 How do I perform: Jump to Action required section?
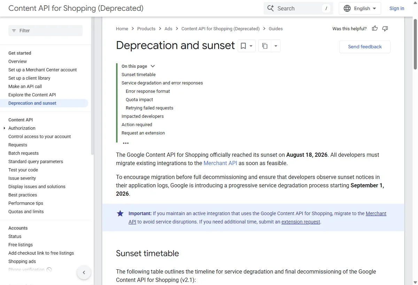click(137, 124)
